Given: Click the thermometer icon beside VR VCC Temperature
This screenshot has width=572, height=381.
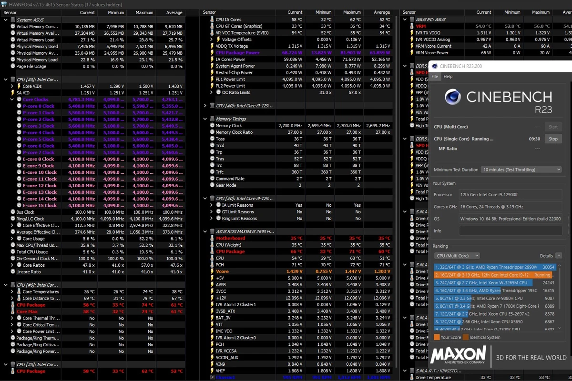Looking at the screenshot, I should (212, 33).
